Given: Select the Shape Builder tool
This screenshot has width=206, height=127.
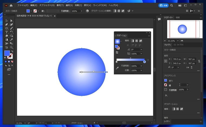Looking at the screenshot, I should (x=11, y=36).
